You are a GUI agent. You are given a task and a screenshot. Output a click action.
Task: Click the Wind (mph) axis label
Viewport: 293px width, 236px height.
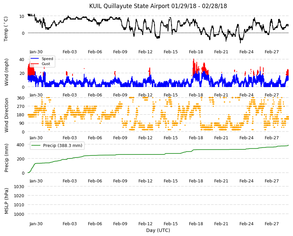pyautogui.click(x=6, y=72)
